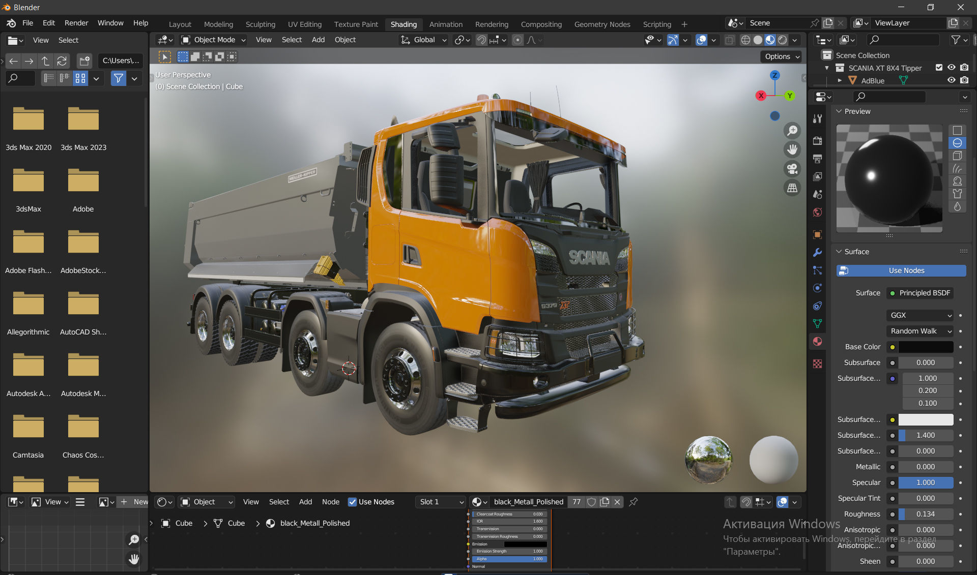Switch viewport shading to Solid
977x575 pixels.
tap(758, 40)
